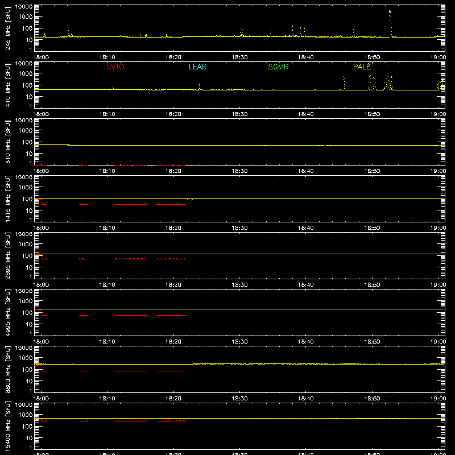This screenshot has height=455, width=455.
Task: Click the cyan LEAR station label
Action: click(197, 67)
